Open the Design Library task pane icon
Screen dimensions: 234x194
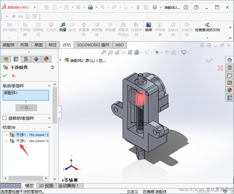230,68
